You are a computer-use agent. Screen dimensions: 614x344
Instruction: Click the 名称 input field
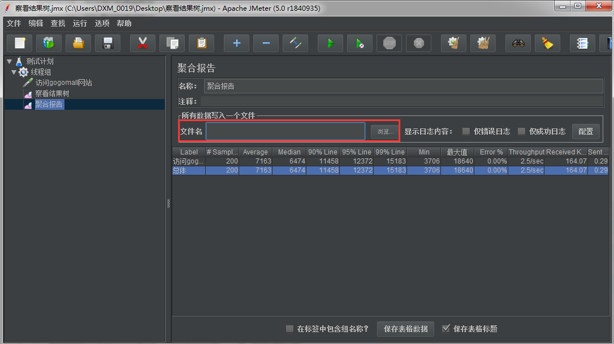(403, 86)
